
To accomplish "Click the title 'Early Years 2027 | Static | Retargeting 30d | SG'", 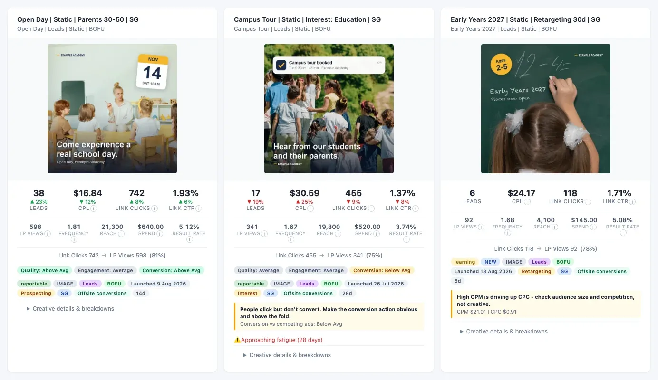I will (525, 19).
